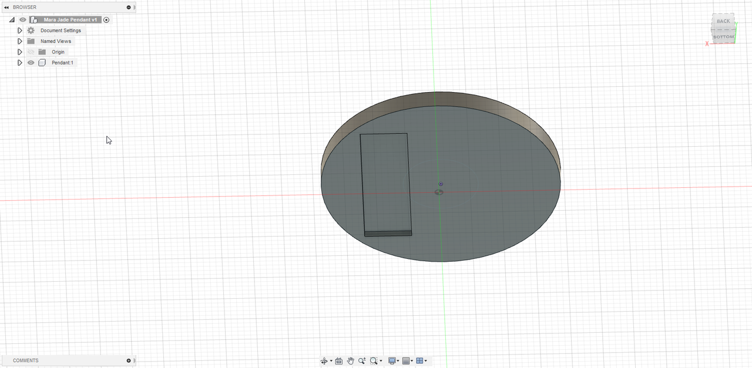The image size is (752, 368).
Task: Select the Pan hand tool
Action: pyautogui.click(x=350, y=361)
